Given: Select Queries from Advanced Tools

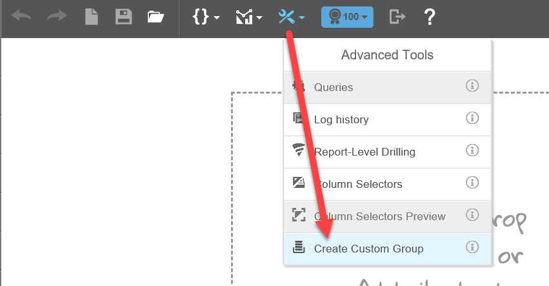Looking at the screenshot, I should pos(387,88).
